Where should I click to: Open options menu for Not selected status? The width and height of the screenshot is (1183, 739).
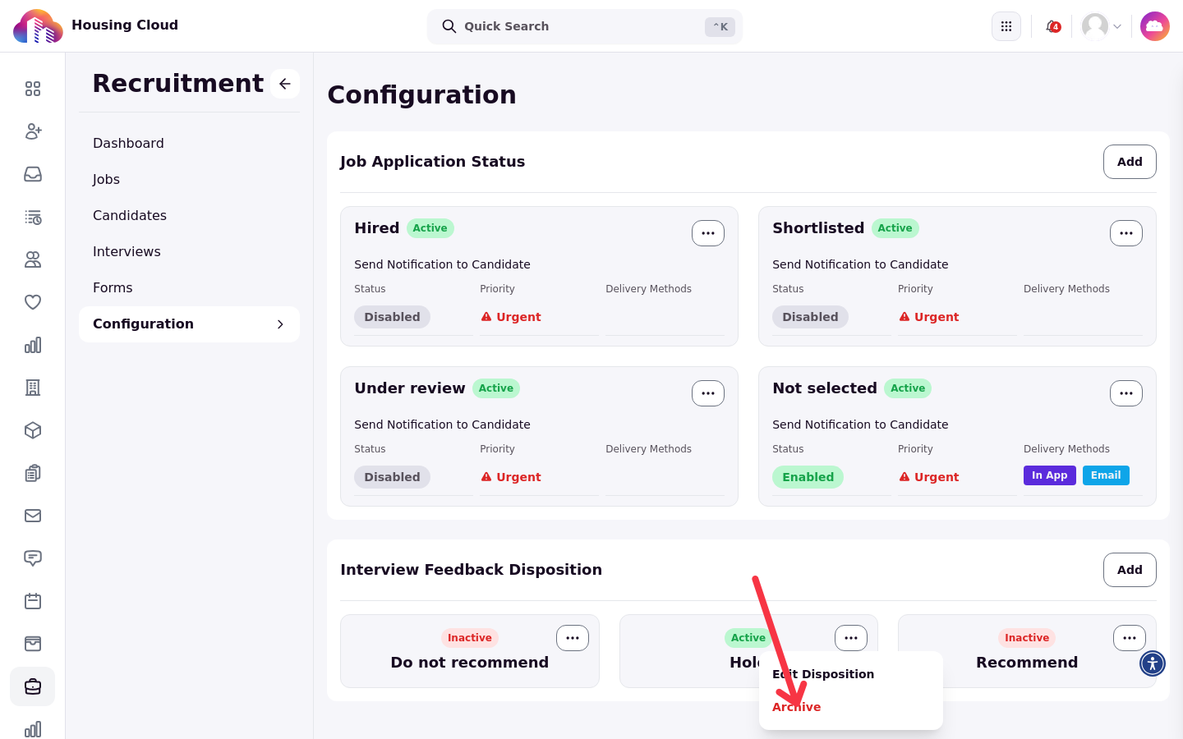pos(1126,393)
